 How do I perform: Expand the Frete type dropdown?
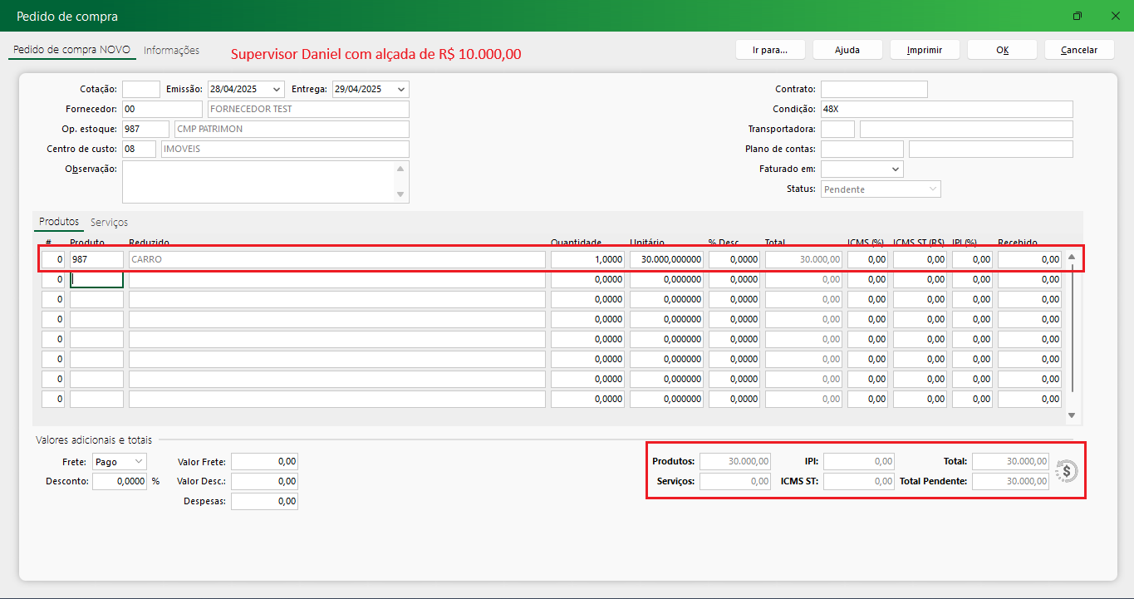click(x=138, y=461)
